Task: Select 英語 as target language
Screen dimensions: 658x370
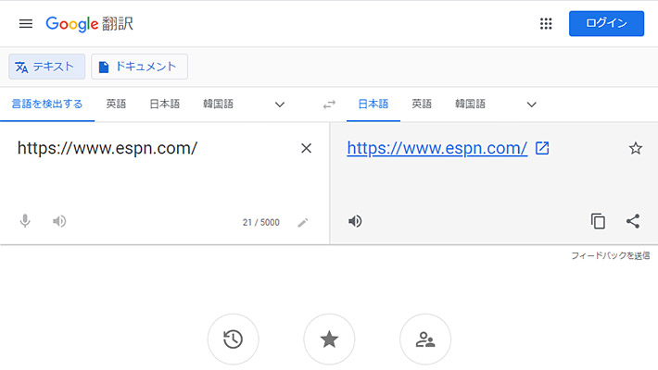Action: click(x=422, y=104)
